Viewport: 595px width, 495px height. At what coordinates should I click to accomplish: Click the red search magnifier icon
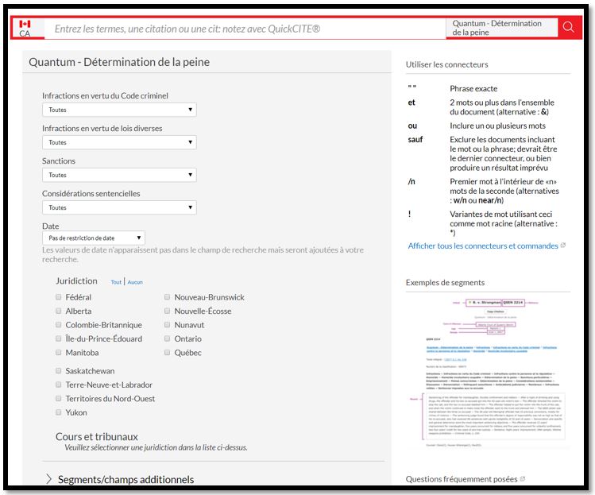tap(568, 27)
